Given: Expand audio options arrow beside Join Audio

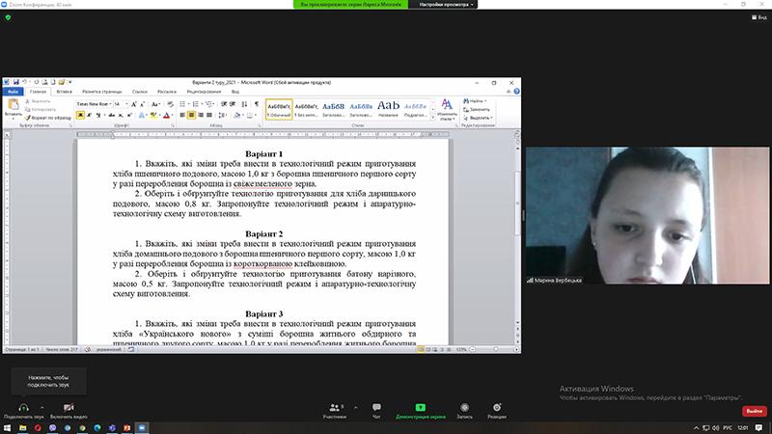Looking at the screenshot, I should [42, 404].
